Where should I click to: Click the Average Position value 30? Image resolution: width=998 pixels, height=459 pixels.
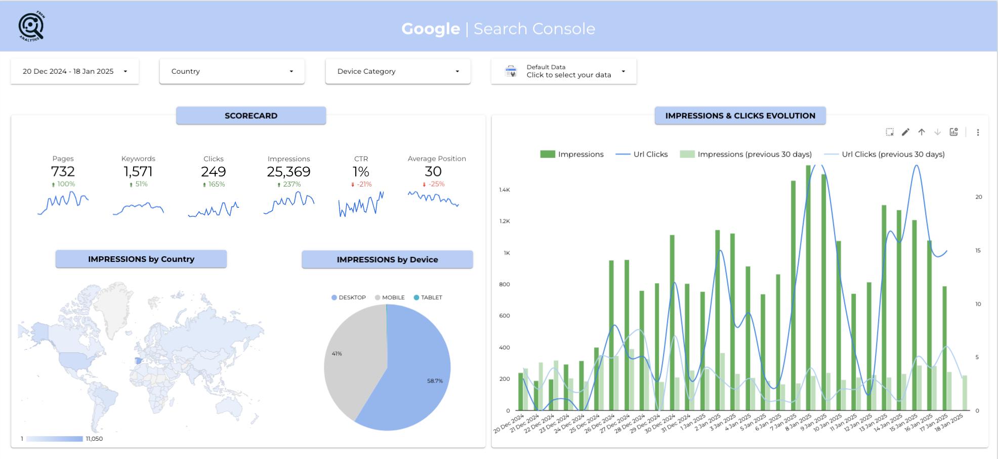coord(433,171)
